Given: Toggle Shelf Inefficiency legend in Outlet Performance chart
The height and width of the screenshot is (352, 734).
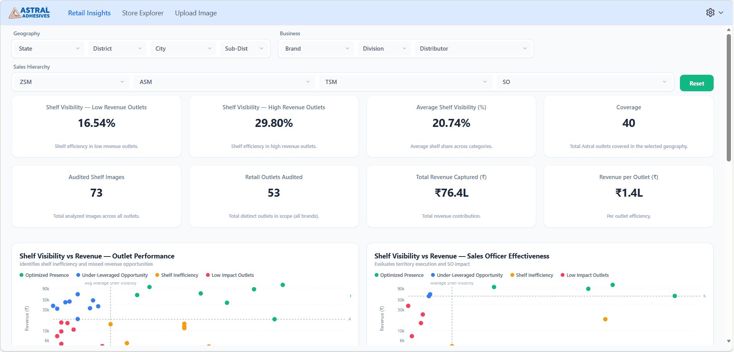Looking at the screenshot, I should pos(177,275).
